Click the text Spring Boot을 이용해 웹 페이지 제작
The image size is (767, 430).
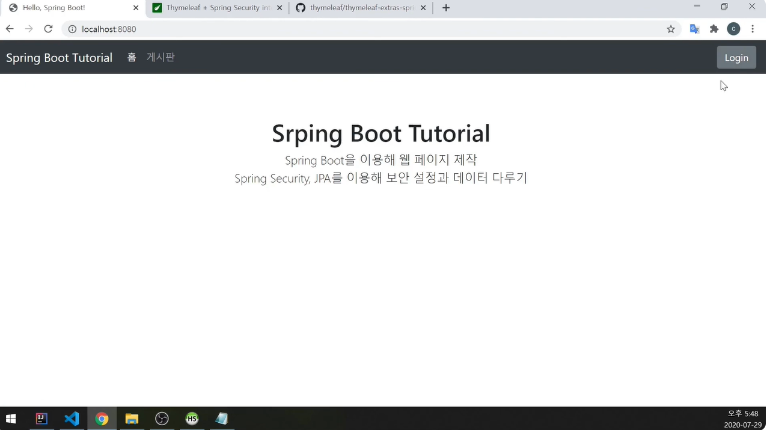click(x=381, y=160)
